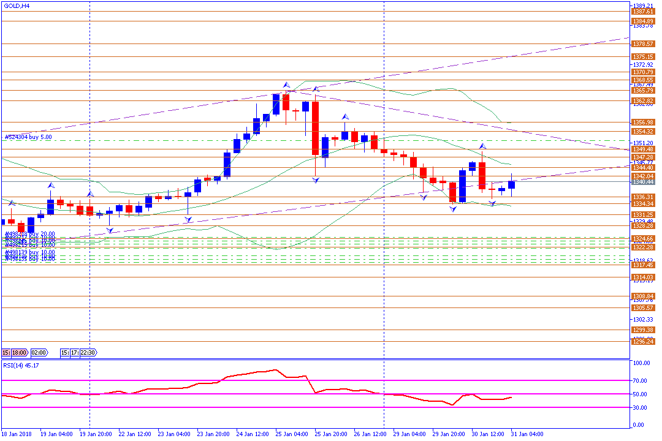Click the up fractal arrow at chart peak
Image resolution: width=662 pixels, height=441 pixels.
(286, 85)
